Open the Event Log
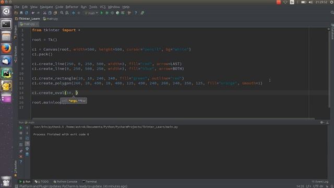The height and width of the screenshot is (188, 334). point(320,182)
